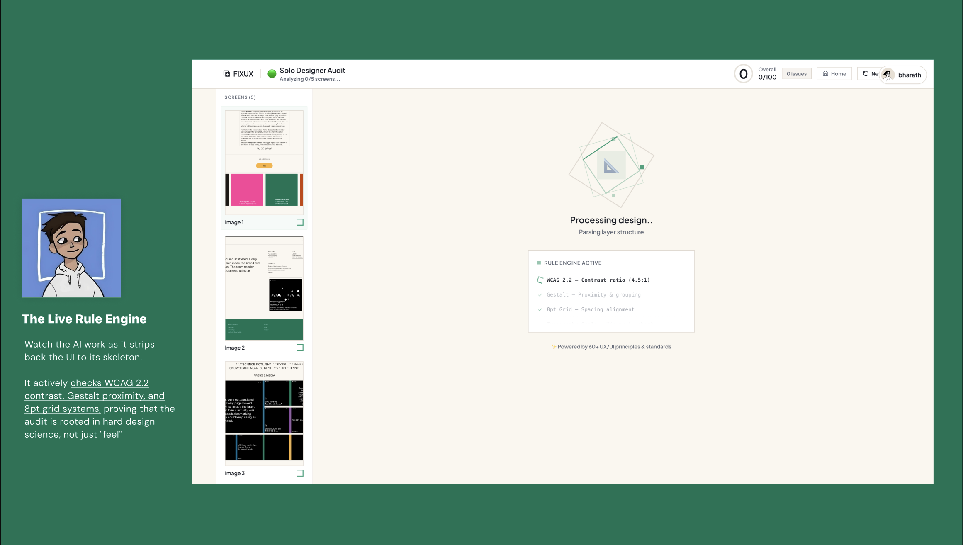Select the Solo Designer Audit header title
The width and height of the screenshot is (963, 545).
(312, 70)
